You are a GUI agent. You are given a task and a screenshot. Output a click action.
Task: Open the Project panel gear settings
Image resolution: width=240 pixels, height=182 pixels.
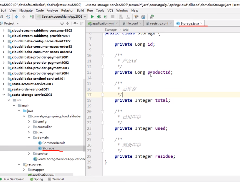[x=76, y=23]
